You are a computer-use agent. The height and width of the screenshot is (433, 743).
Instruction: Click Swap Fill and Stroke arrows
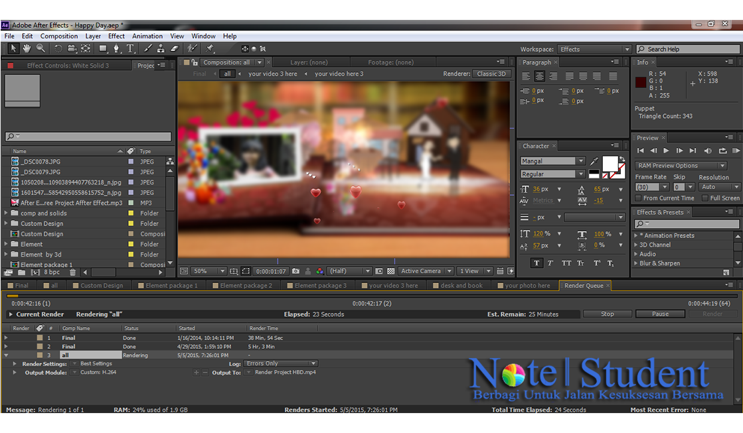(x=621, y=160)
